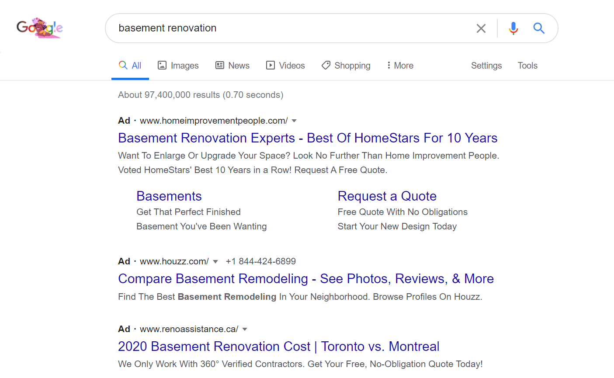Open Shopping tab via tag icon

tap(326, 66)
